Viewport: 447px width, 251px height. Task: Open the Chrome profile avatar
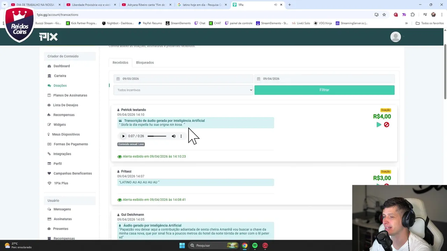click(433, 15)
